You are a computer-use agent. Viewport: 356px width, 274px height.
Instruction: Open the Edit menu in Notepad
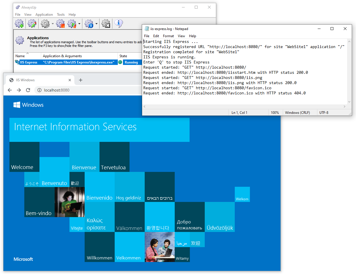pyautogui.click(x=156, y=36)
